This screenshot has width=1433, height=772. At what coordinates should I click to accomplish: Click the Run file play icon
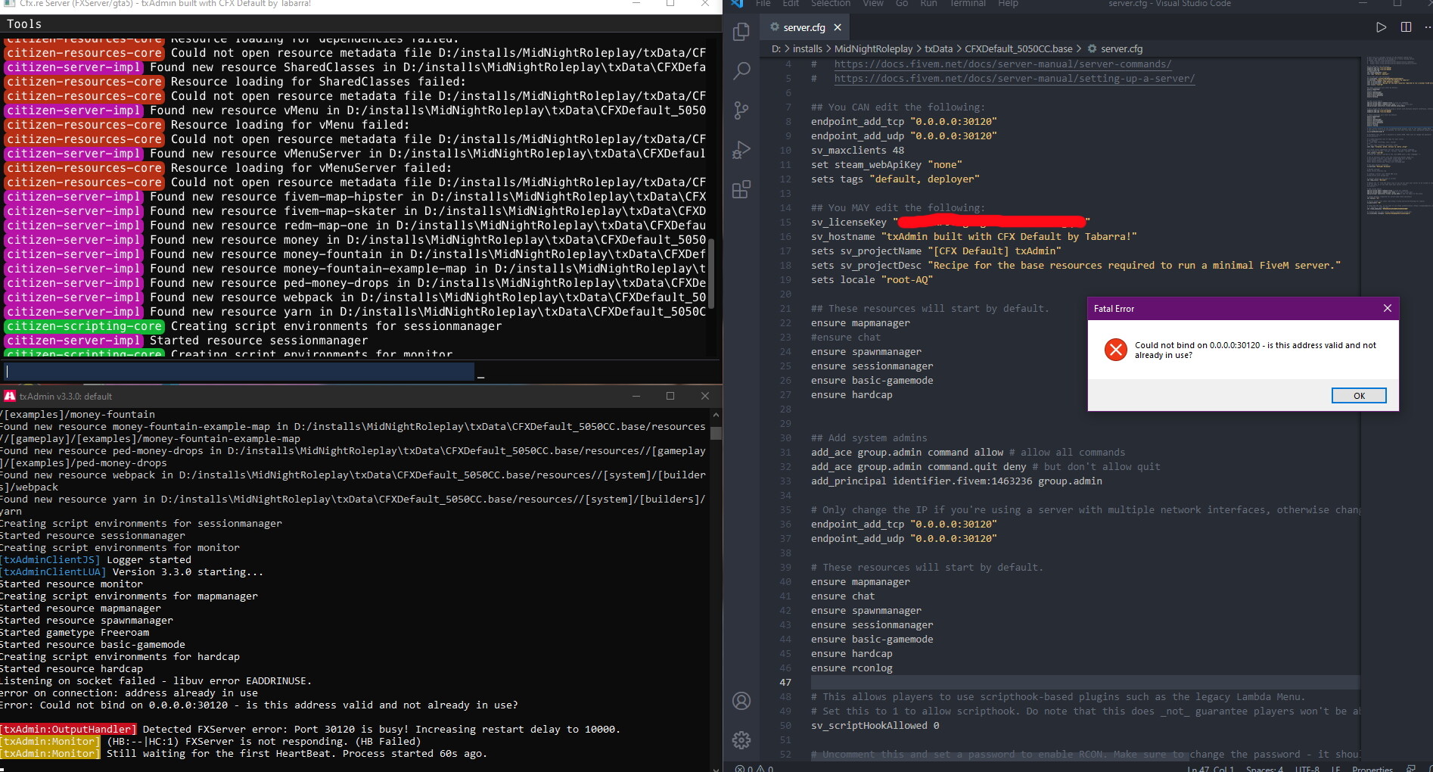point(1381,27)
